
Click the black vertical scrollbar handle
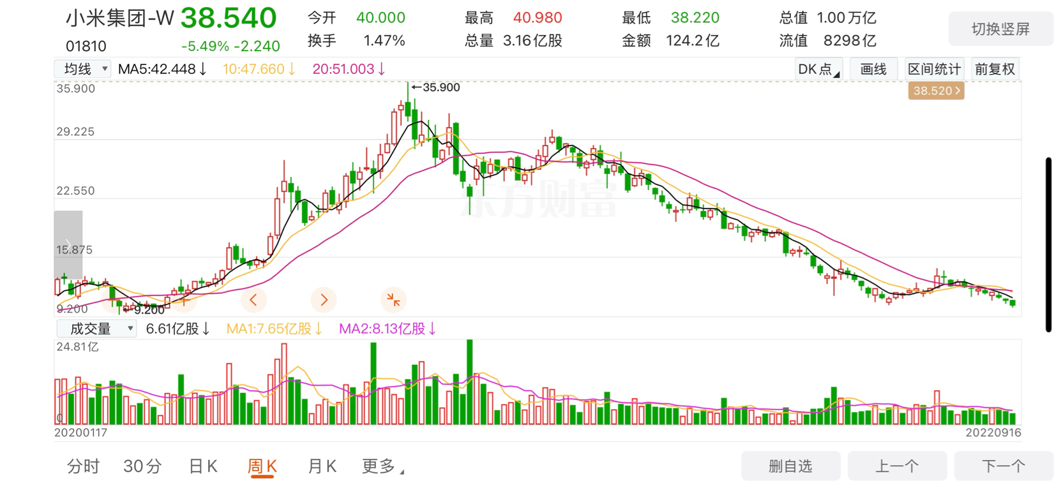point(1048,244)
